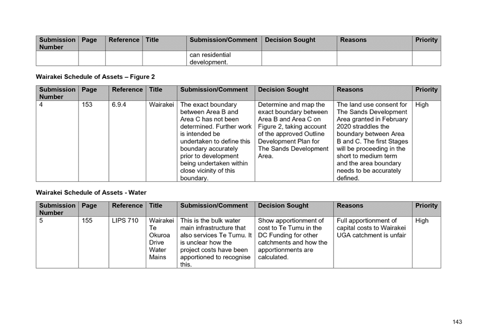Click title "Wairakei Te Okuroa Drive Water Mains"
The image size is (477, 334).
162,242
